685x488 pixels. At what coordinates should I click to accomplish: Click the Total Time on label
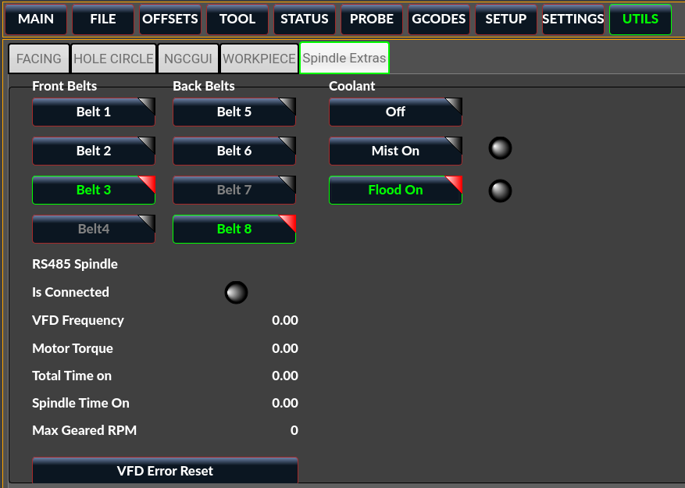pyautogui.click(x=72, y=376)
